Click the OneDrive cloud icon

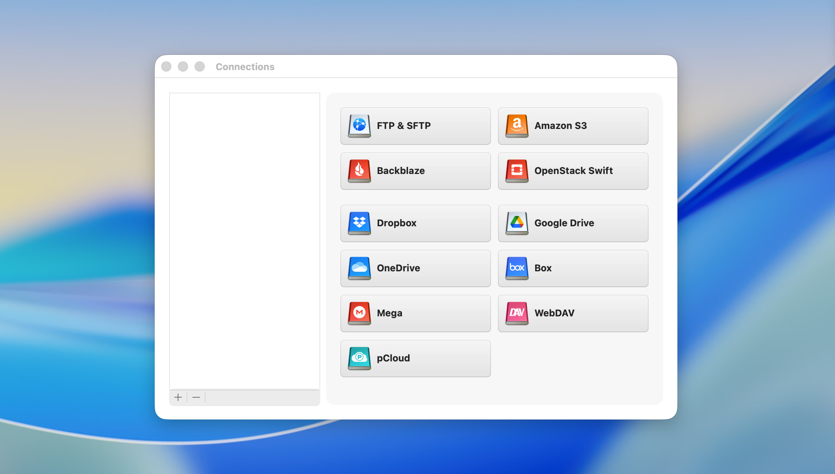click(359, 268)
